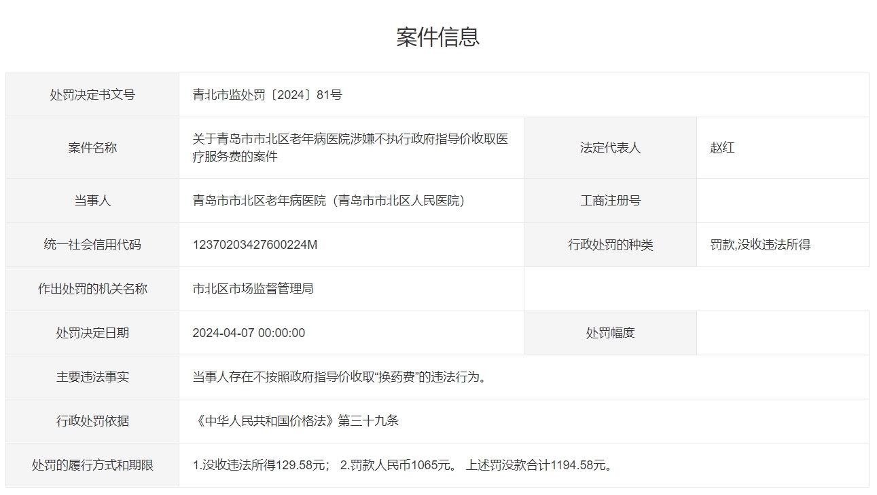Select the 行政处罚依据 label
Image resolution: width=877 pixels, height=495 pixels.
coord(92,421)
